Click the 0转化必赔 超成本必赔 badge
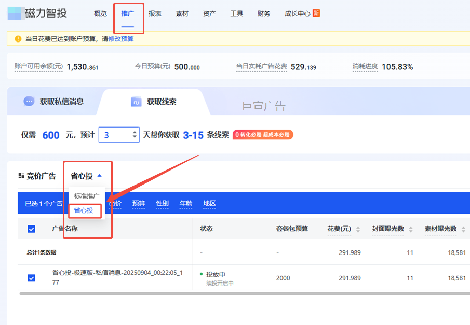Viewport: 470px width, 325px height. pos(263,135)
